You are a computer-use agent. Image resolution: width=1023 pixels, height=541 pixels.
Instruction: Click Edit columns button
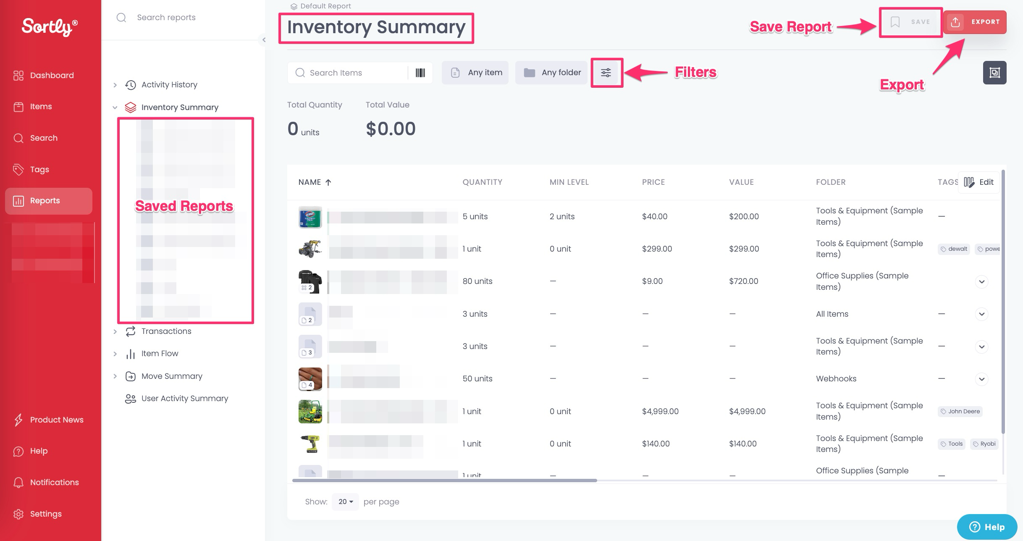pyautogui.click(x=978, y=182)
